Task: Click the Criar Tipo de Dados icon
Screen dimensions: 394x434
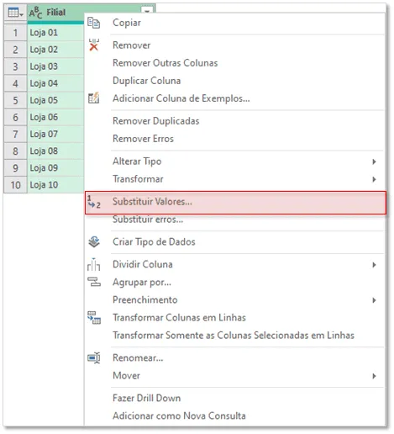Action: coord(94,242)
